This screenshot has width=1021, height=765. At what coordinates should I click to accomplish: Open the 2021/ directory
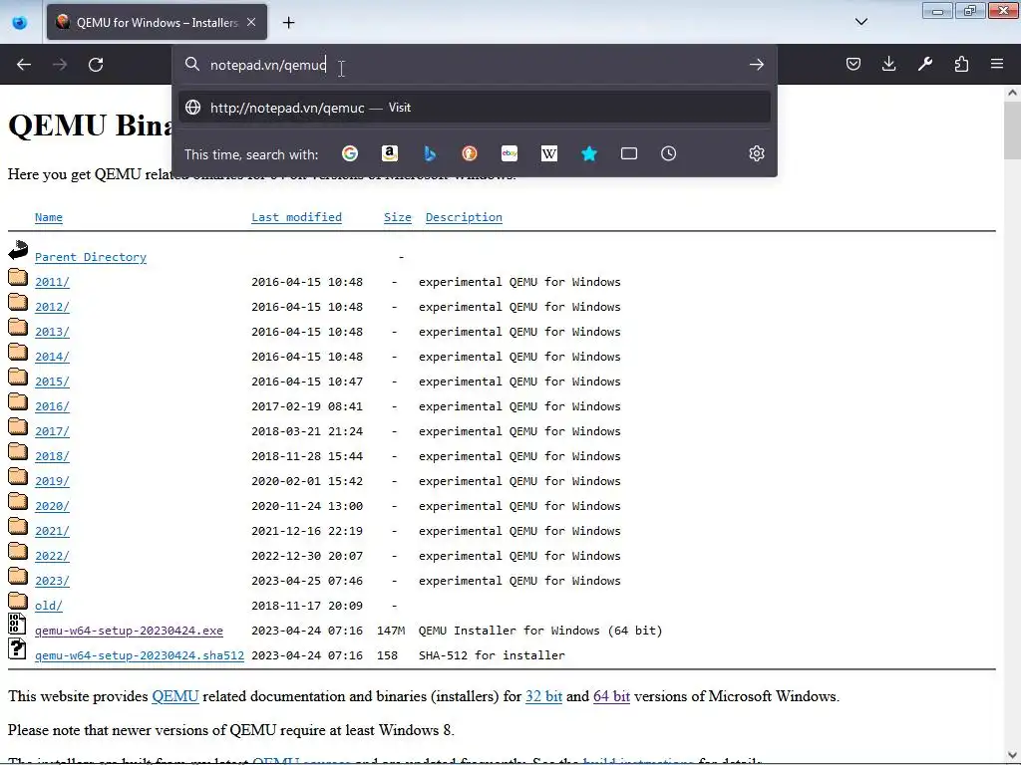(x=52, y=531)
